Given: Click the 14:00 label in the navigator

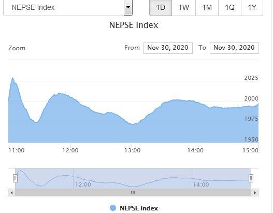Looking at the screenshot, I should point(201,184).
